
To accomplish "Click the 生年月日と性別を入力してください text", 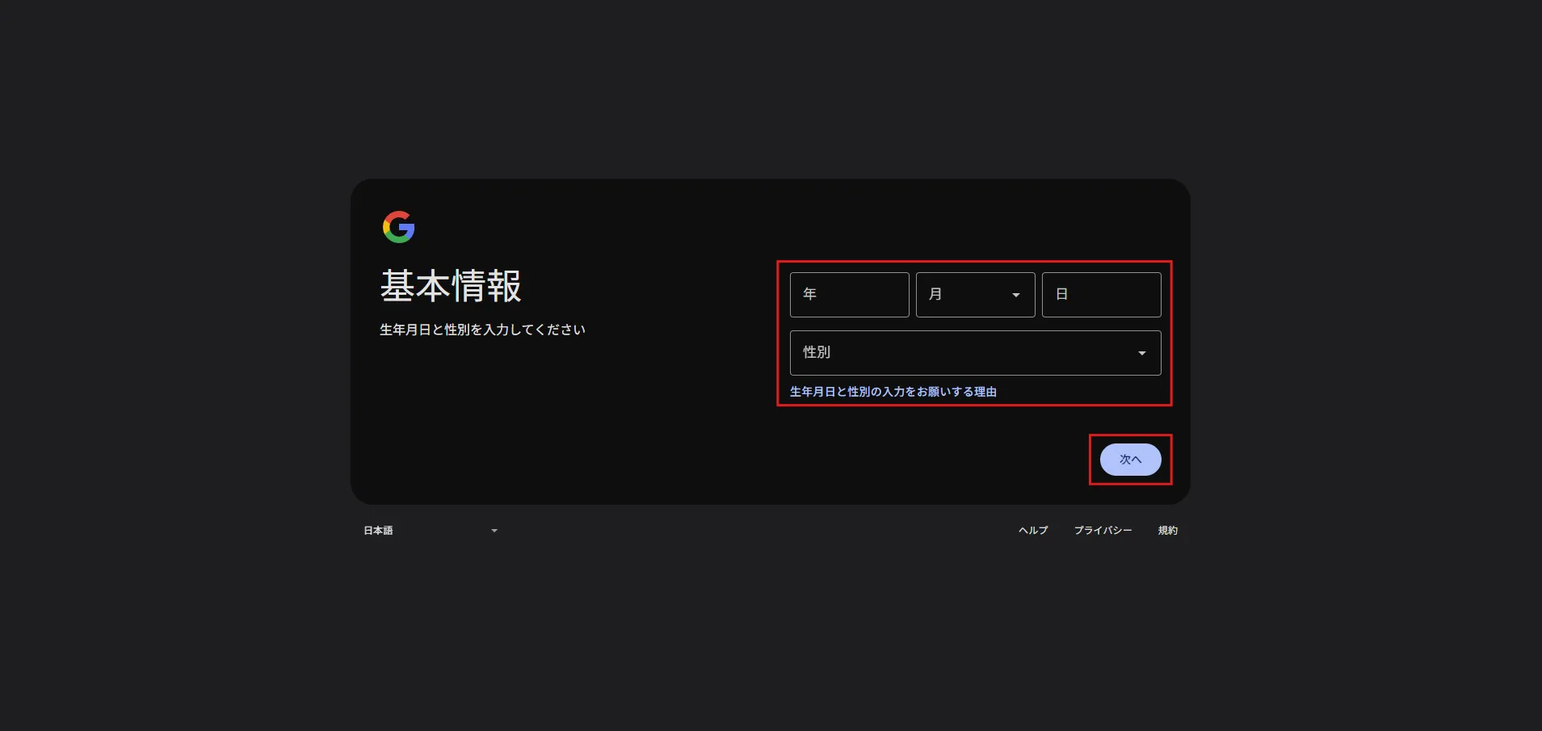I will coord(482,330).
